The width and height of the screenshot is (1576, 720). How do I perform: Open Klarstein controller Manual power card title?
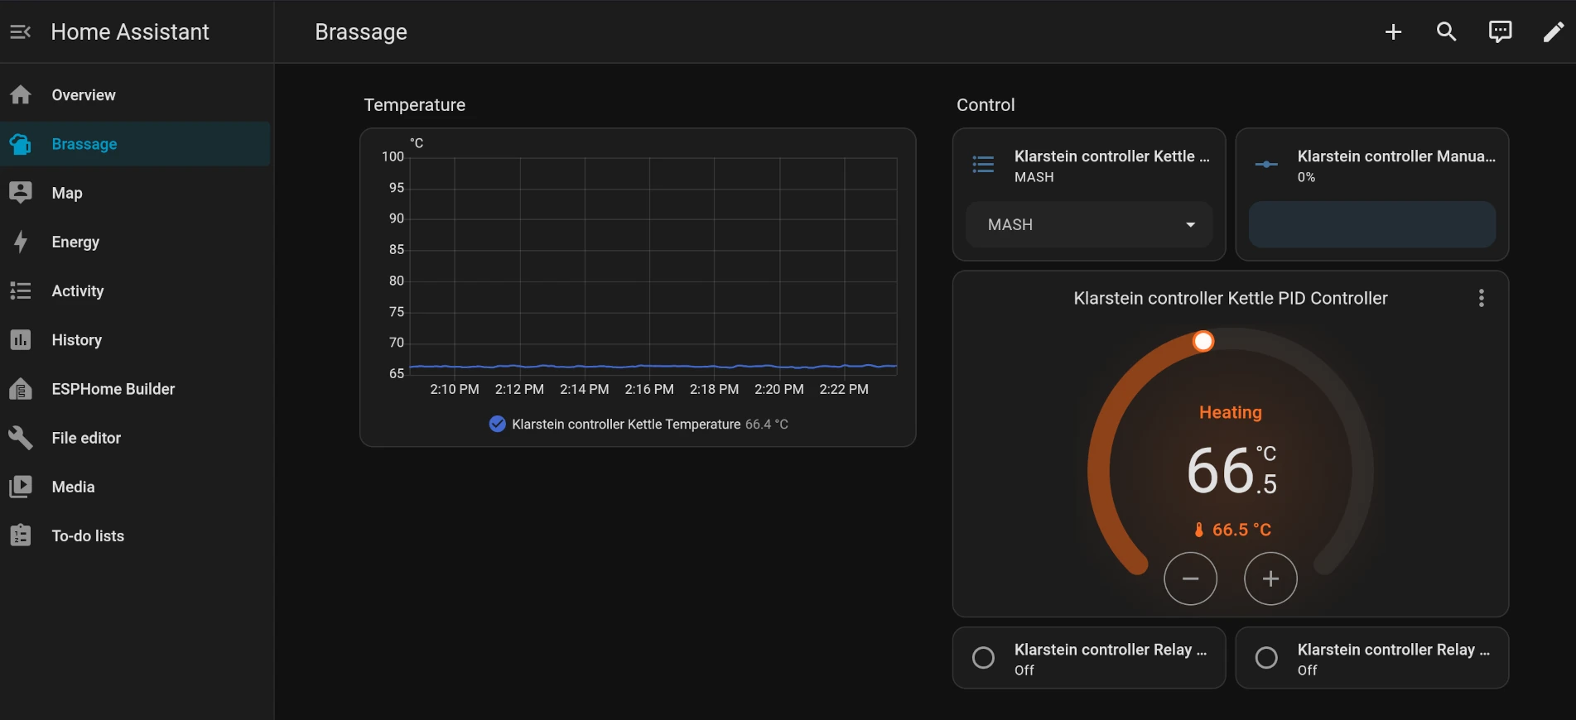point(1396,156)
